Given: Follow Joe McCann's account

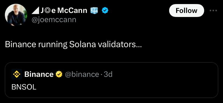Looking at the screenshot, I should 186,11.
